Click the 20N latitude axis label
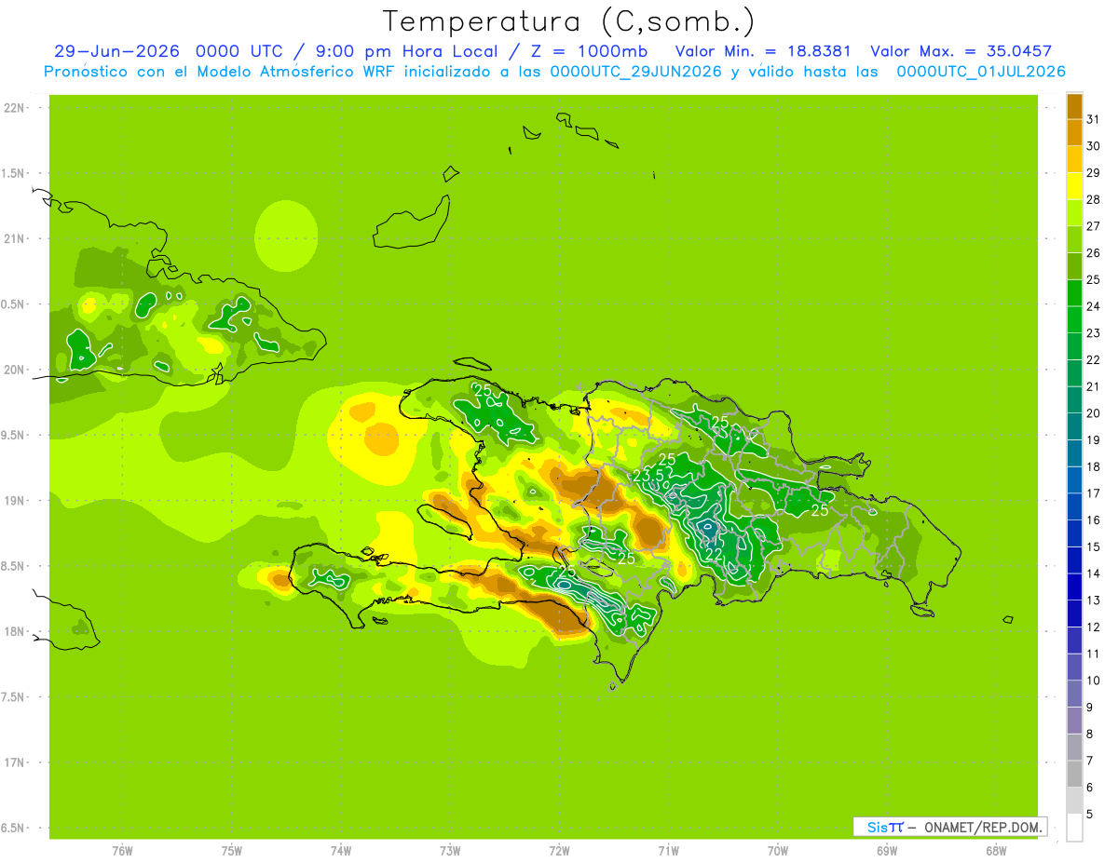Viewport: 1118px width, 863px height. click(14, 370)
